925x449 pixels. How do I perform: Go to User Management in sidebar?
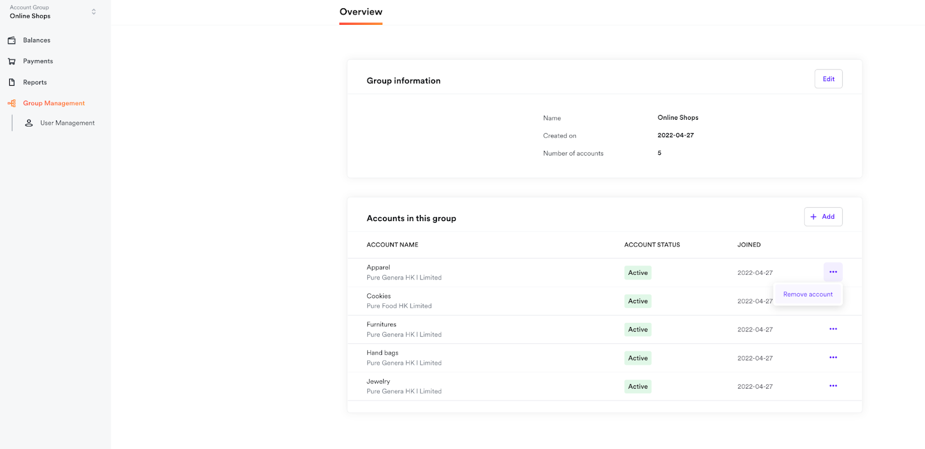pos(67,123)
